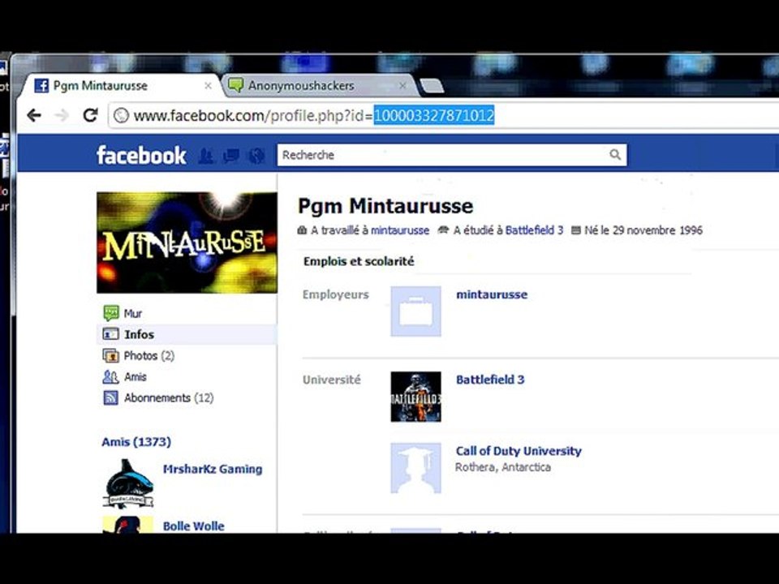Image resolution: width=779 pixels, height=584 pixels.
Task: Close the Anonymoushackers tab
Action: [x=403, y=86]
